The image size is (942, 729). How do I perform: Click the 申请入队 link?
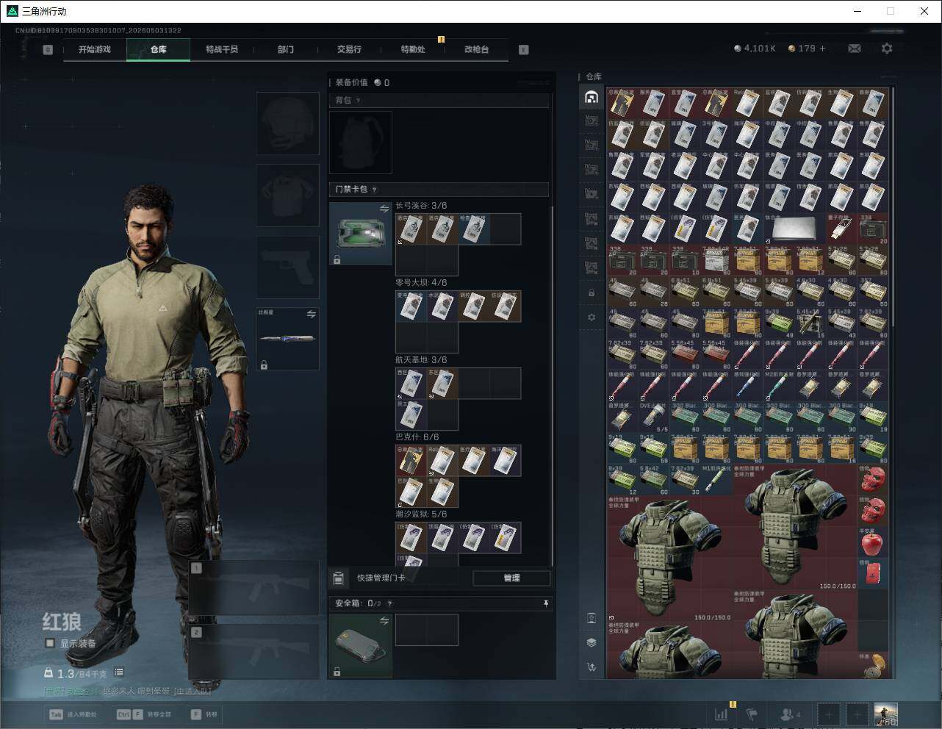tap(193, 691)
